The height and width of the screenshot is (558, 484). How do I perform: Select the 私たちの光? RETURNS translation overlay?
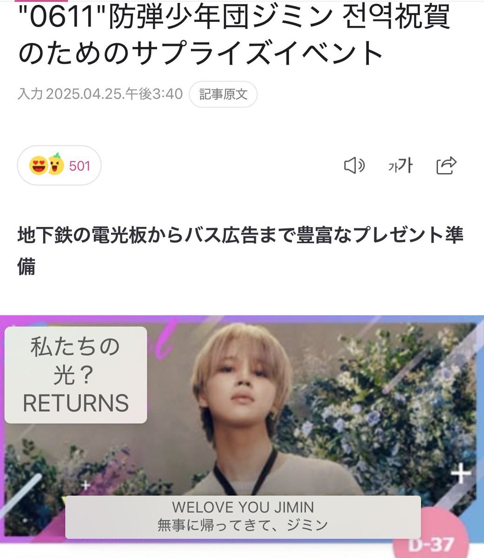[x=76, y=375]
